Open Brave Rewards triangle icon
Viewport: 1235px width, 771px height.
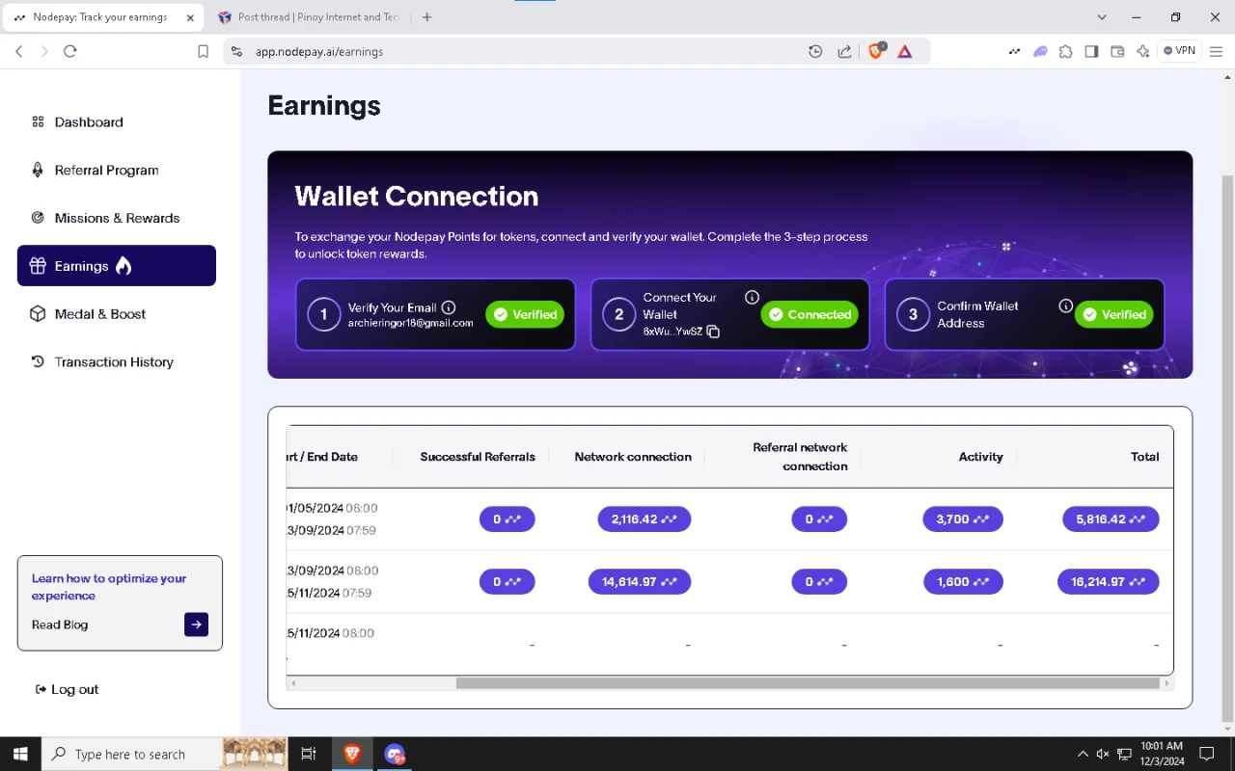pos(905,51)
